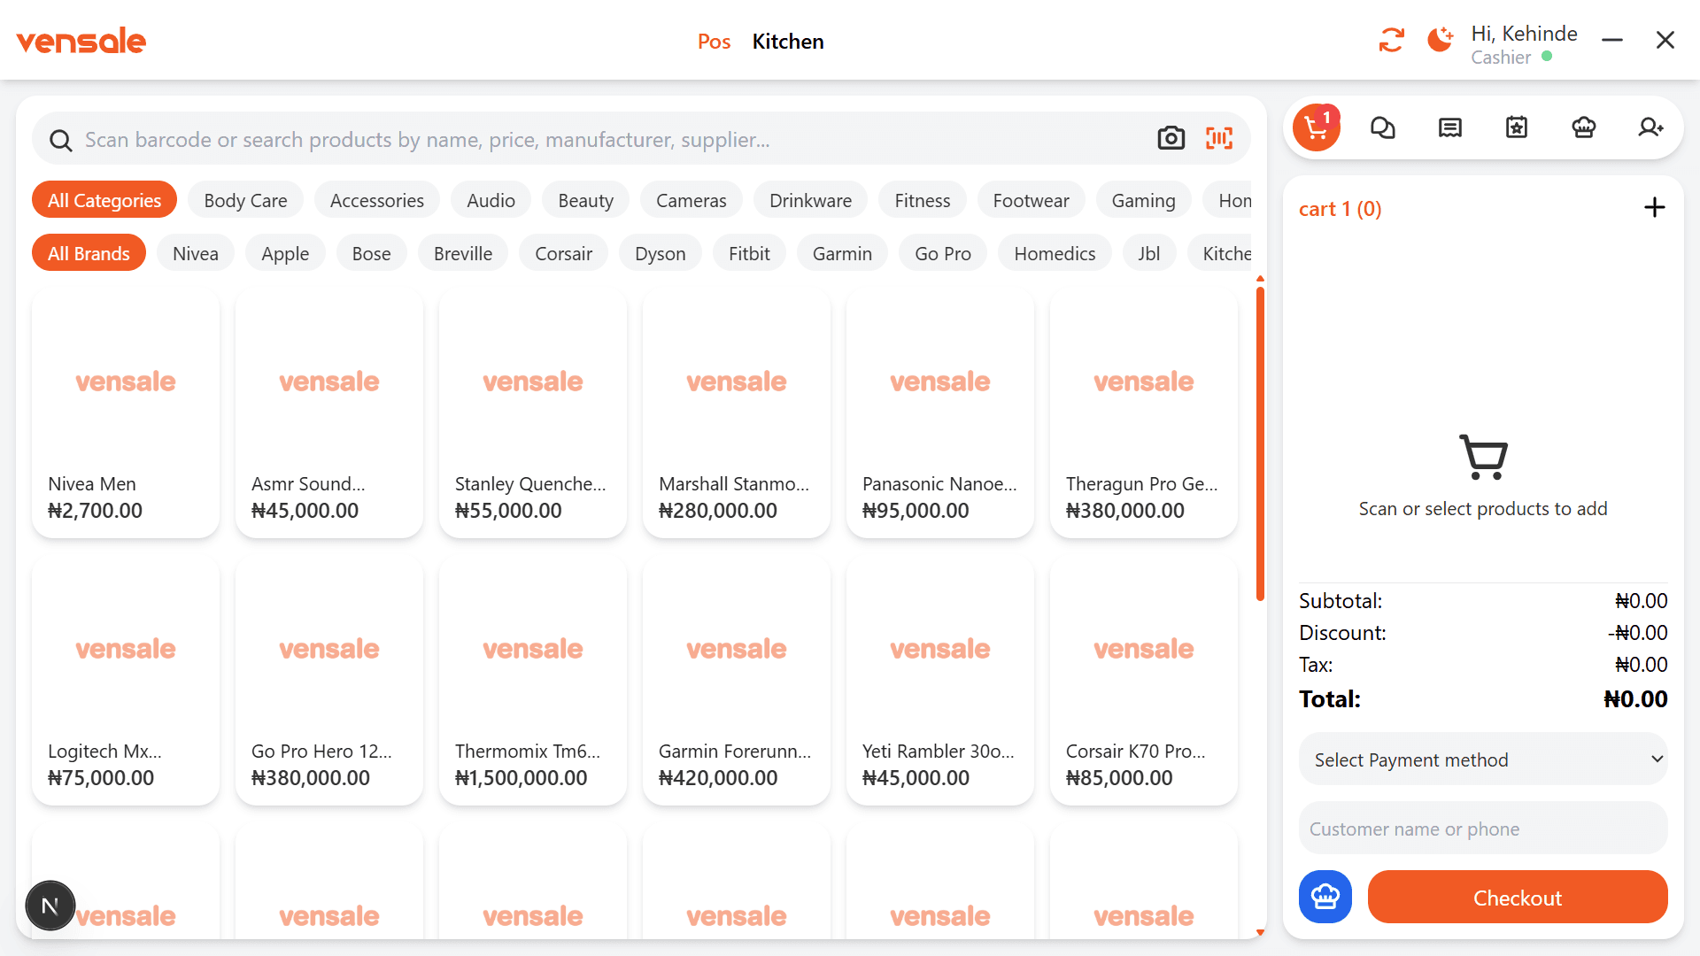Add Marshall Stanmore product to cart

tap(737, 413)
